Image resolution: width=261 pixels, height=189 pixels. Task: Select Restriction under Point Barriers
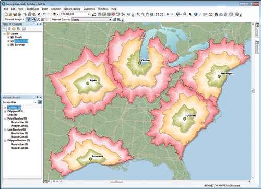[x=19, y=122]
